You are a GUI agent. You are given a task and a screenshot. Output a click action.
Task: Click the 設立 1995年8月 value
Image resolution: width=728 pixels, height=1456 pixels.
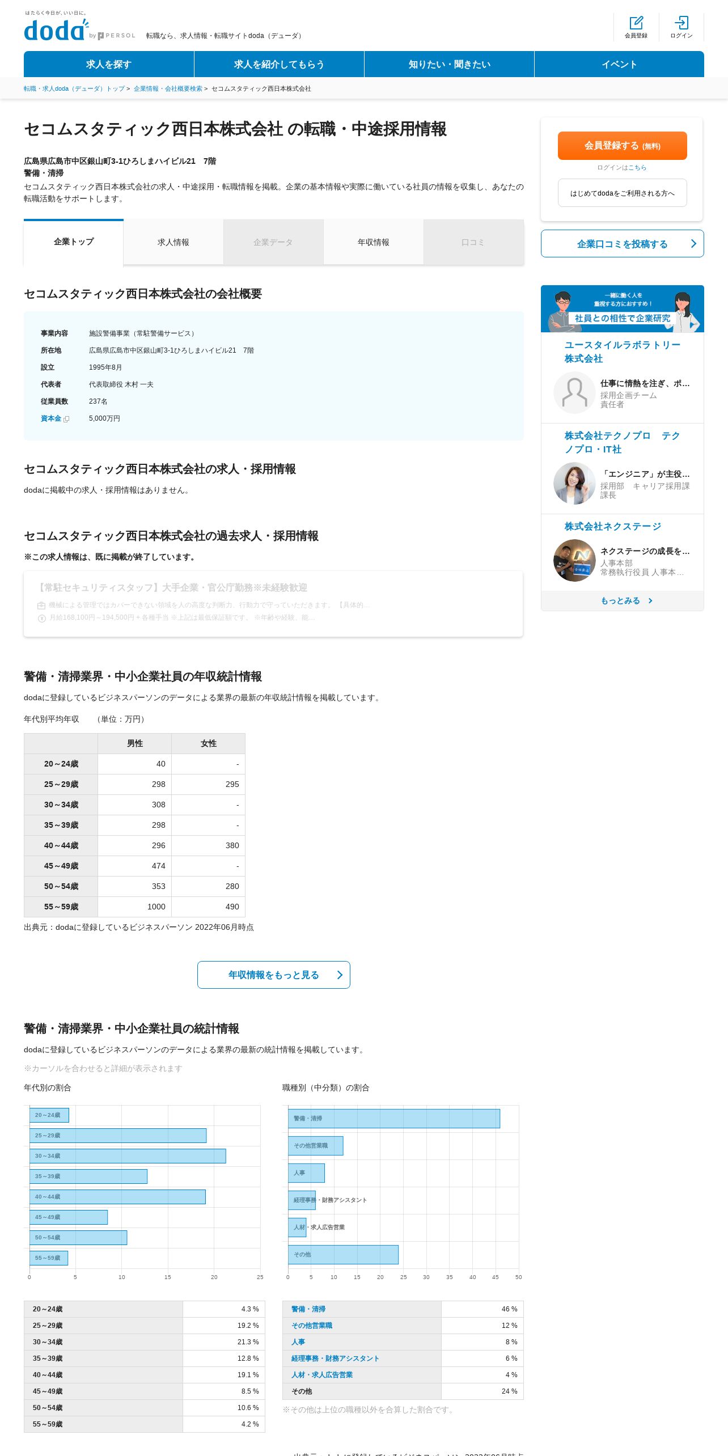105,367
